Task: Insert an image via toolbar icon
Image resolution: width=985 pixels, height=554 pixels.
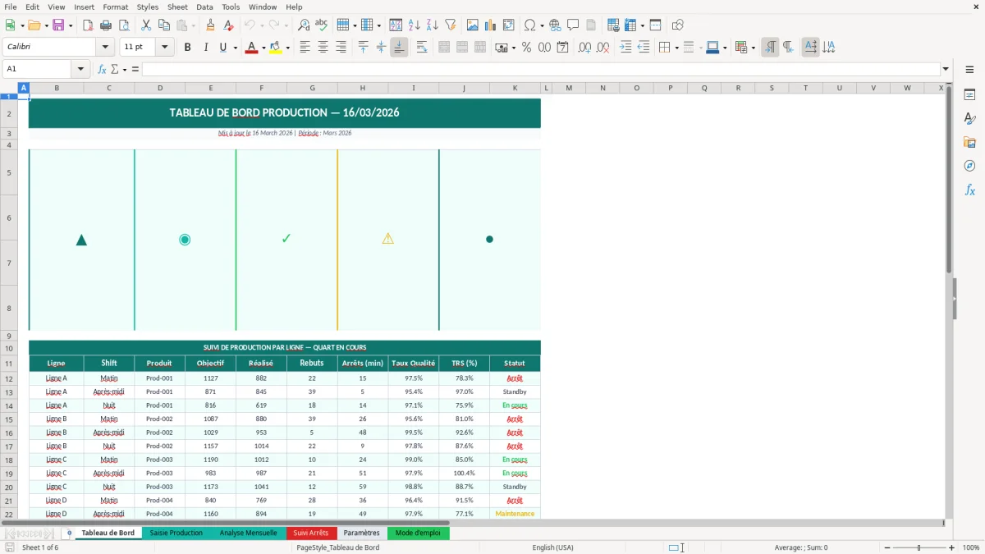Action: (473, 25)
